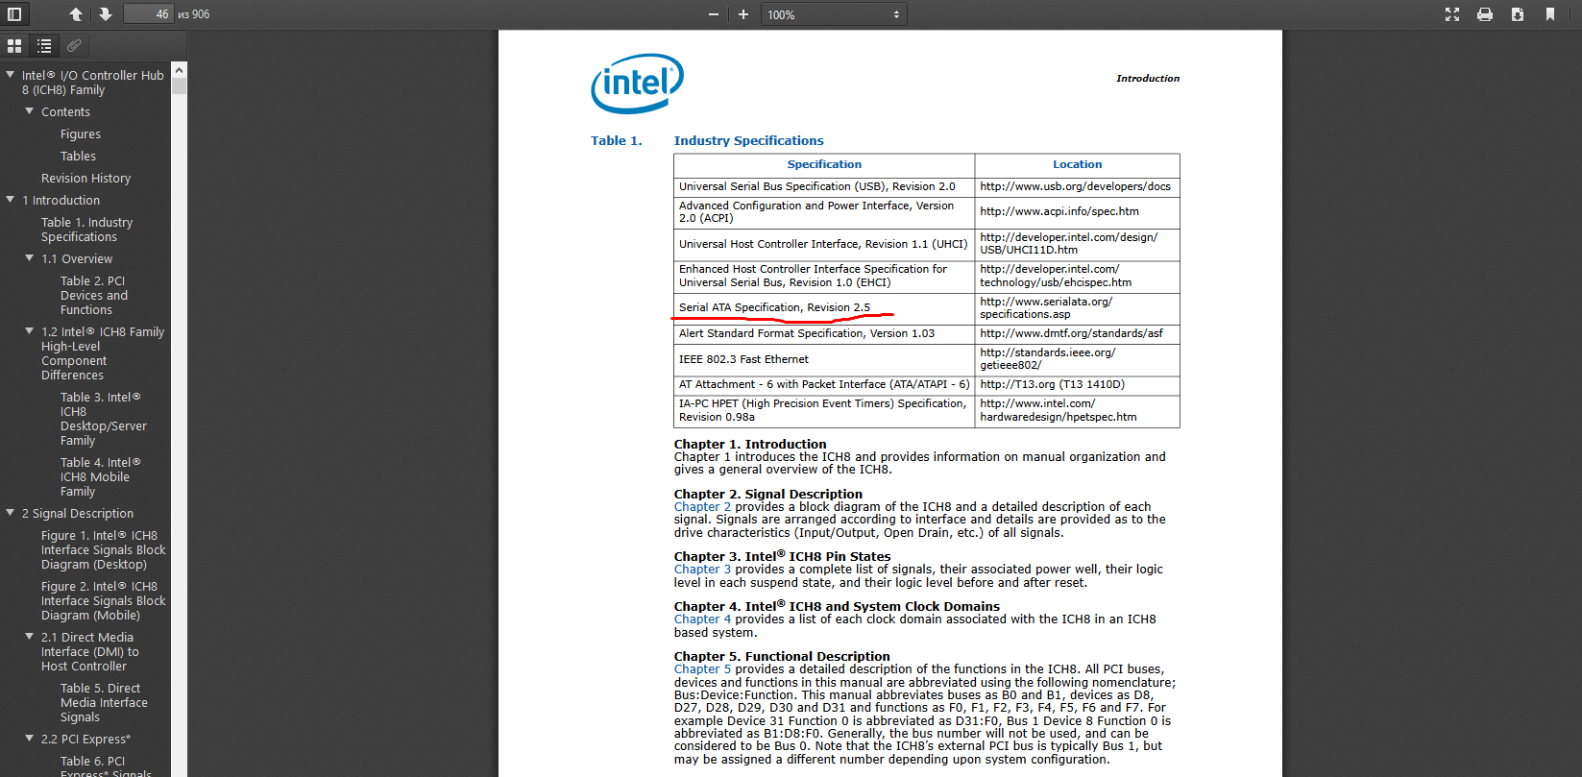Follow the Chapter 5 link in text

(702, 669)
